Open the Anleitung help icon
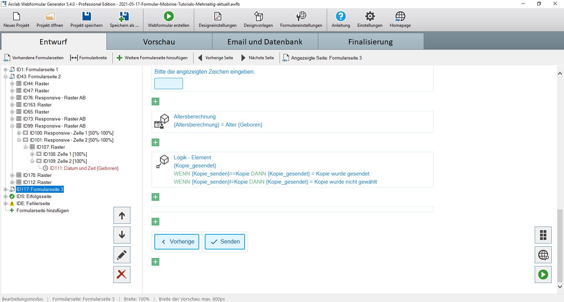Image resolution: width=564 pixels, height=302 pixels. pos(341,16)
